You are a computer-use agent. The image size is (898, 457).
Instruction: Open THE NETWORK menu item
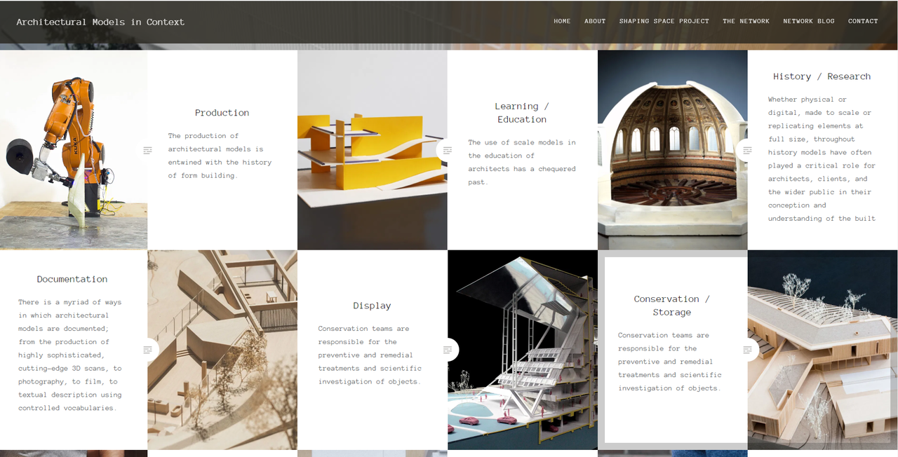click(x=746, y=21)
